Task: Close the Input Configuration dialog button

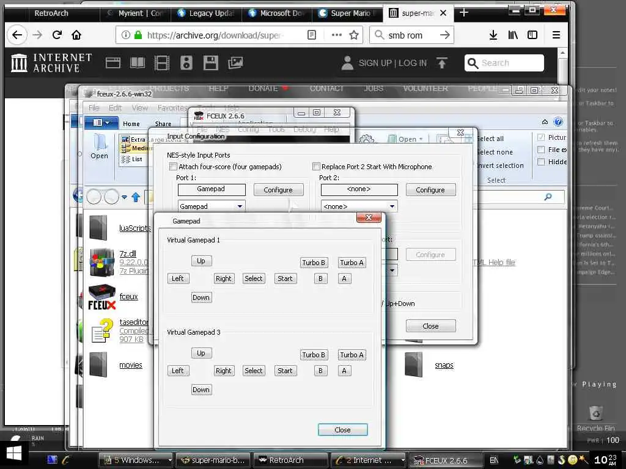Action: 430,326
